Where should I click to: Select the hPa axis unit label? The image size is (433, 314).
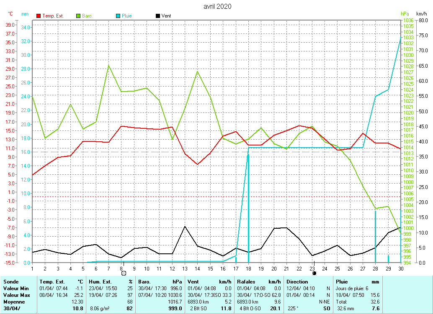(x=405, y=14)
